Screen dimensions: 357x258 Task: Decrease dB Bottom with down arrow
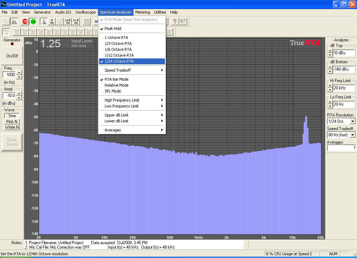[x=330, y=71]
